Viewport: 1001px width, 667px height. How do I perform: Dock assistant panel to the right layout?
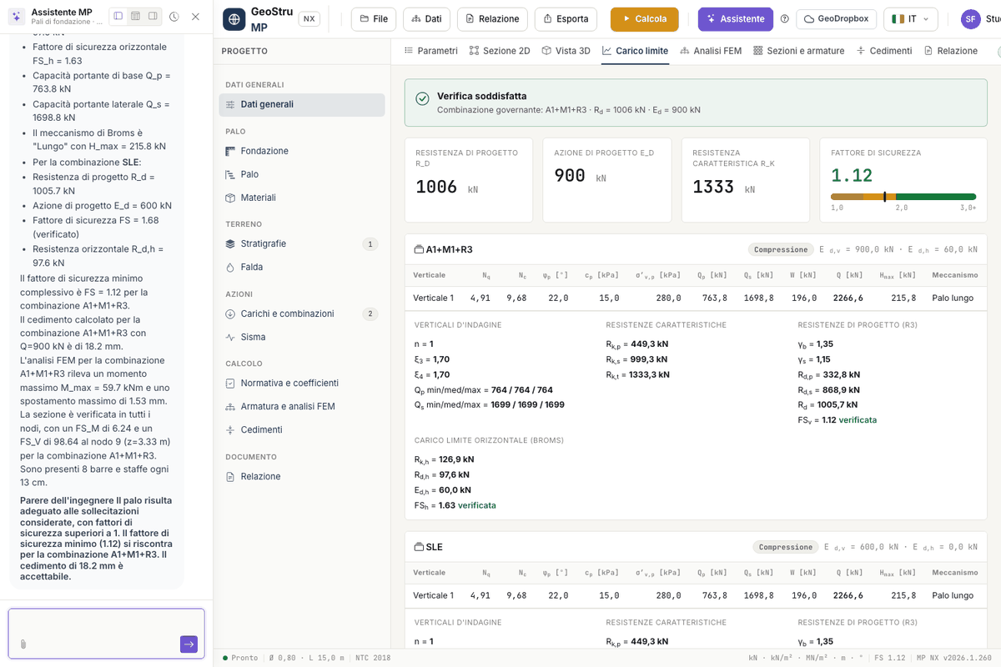(152, 16)
